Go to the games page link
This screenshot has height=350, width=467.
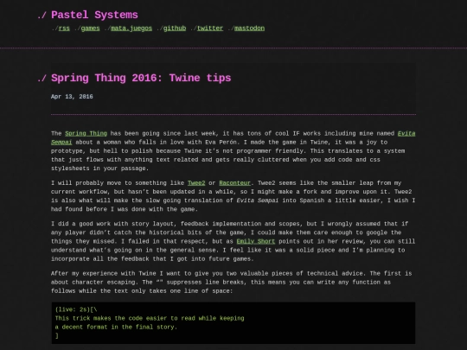(x=90, y=29)
